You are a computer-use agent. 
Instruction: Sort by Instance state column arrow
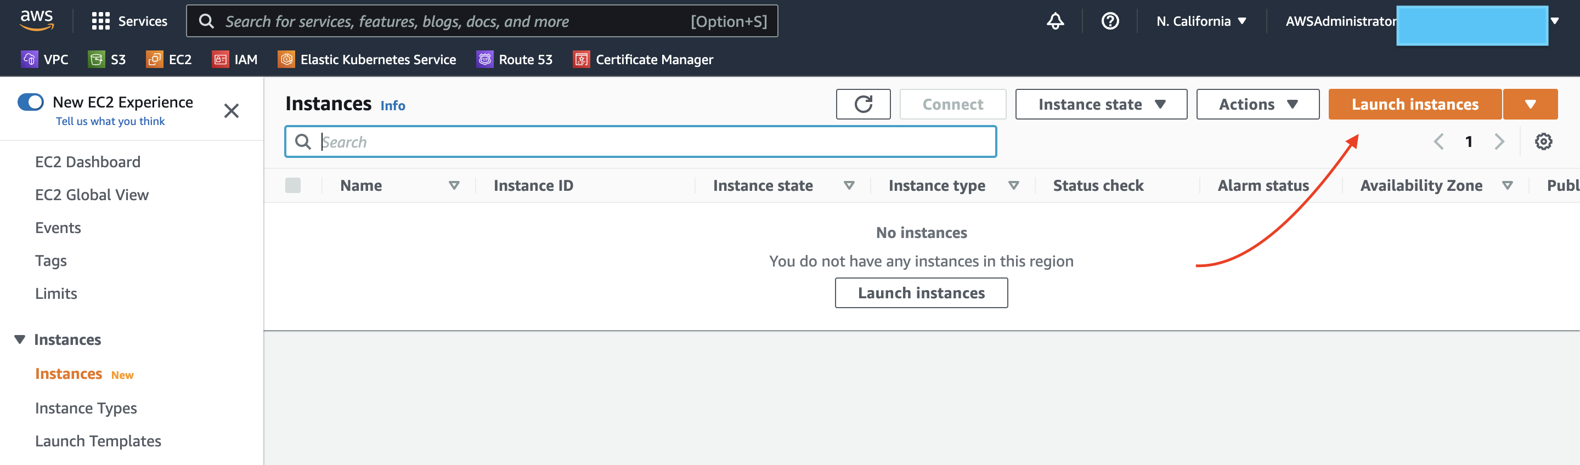849,185
